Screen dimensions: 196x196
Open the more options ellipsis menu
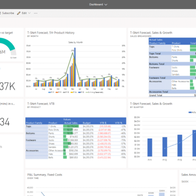pos(36,13)
